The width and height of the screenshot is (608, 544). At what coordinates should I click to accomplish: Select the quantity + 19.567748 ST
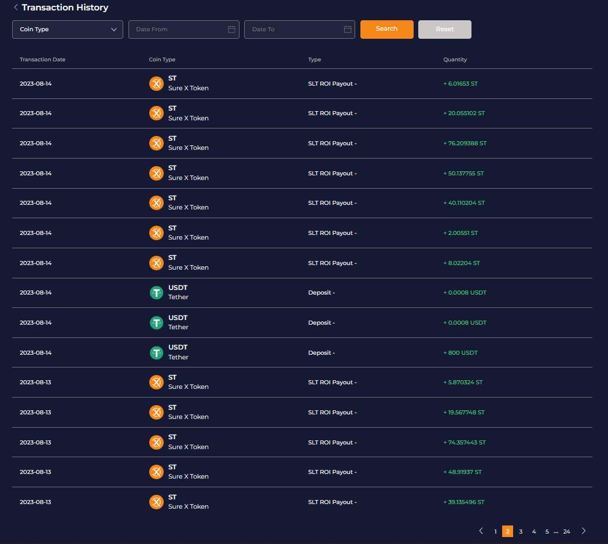[464, 412]
